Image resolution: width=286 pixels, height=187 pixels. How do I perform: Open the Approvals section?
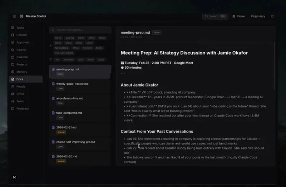22,42
